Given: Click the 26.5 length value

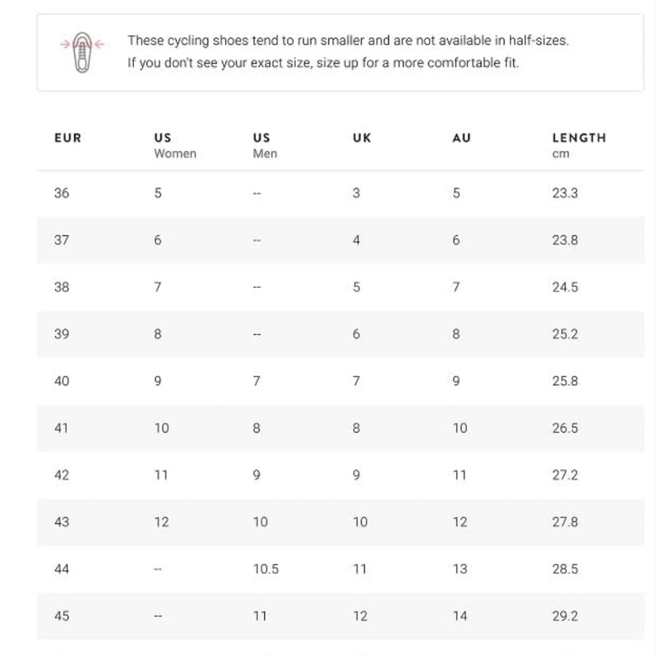Looking at the screenshot, I should coord(565,428).
